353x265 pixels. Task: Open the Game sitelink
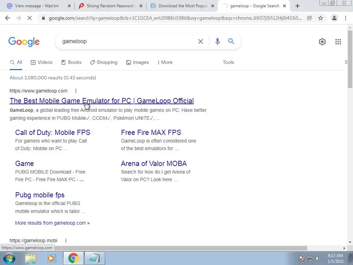[24, 164]
